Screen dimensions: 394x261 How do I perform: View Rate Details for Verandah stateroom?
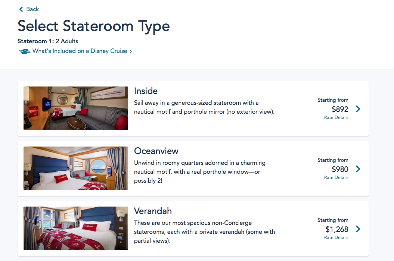(x=336, y=238)
